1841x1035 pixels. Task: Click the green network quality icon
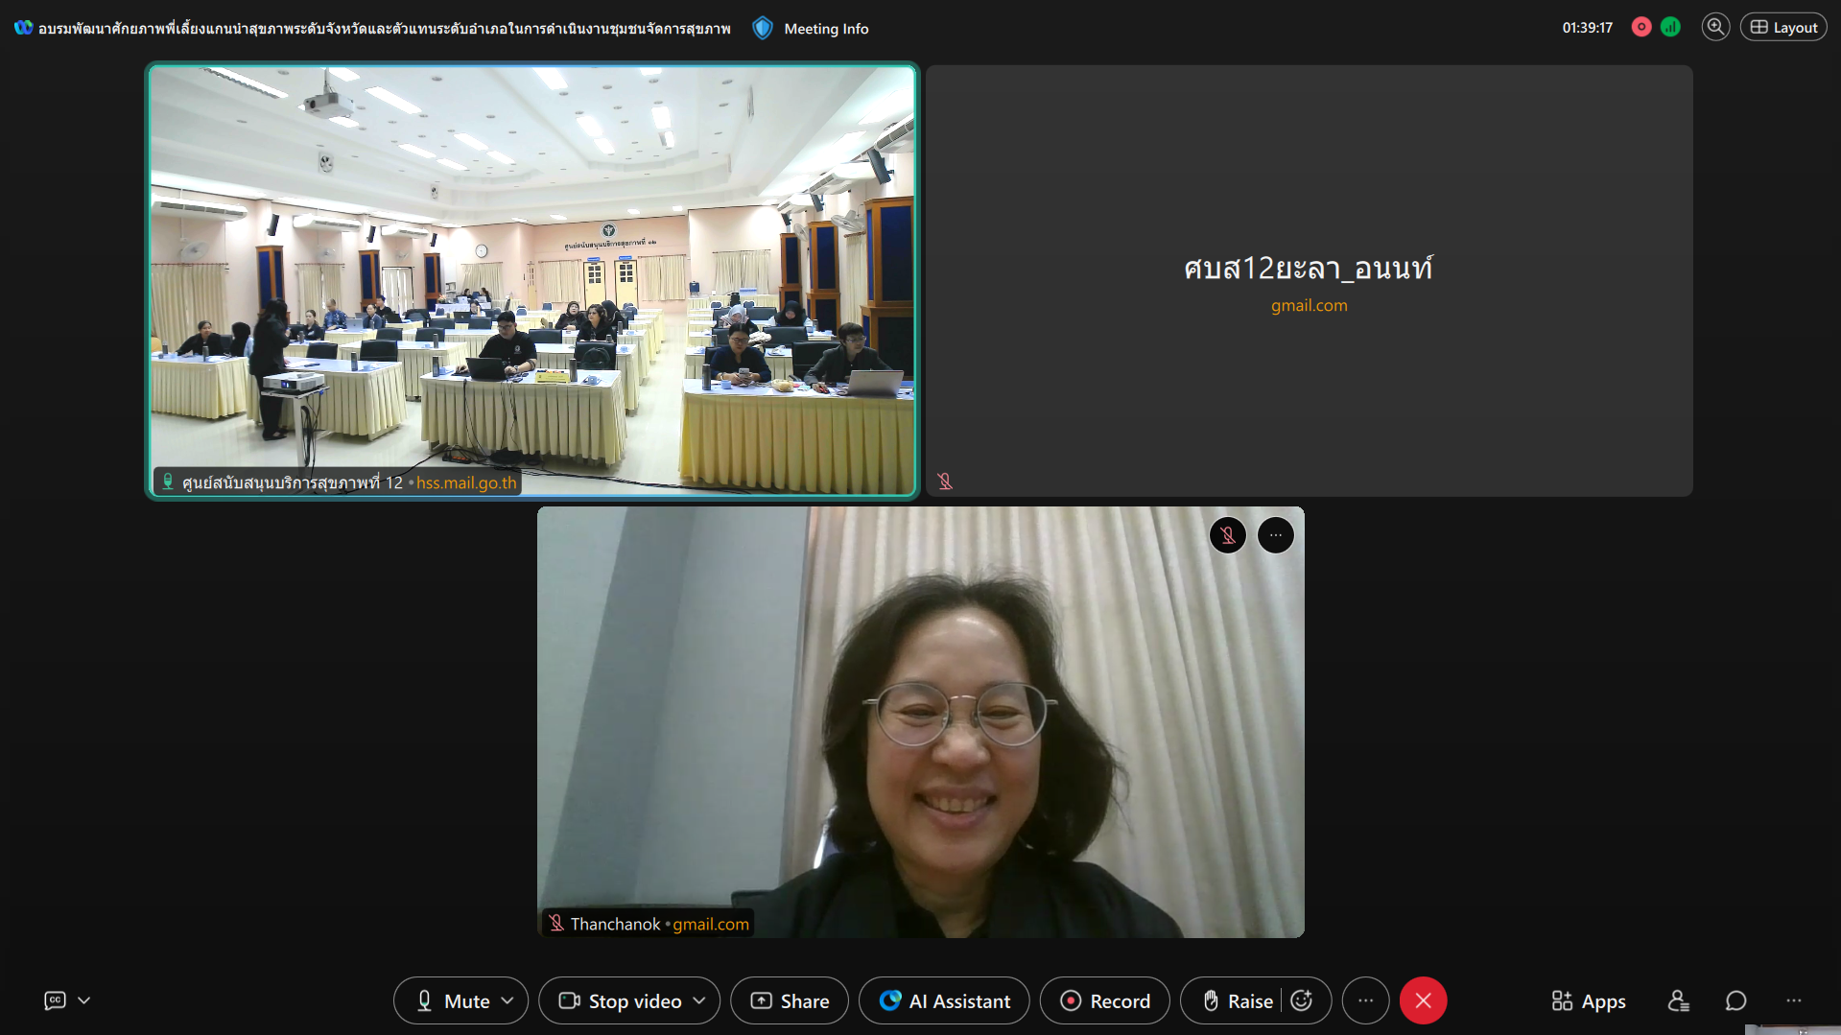click(1670, 27)
